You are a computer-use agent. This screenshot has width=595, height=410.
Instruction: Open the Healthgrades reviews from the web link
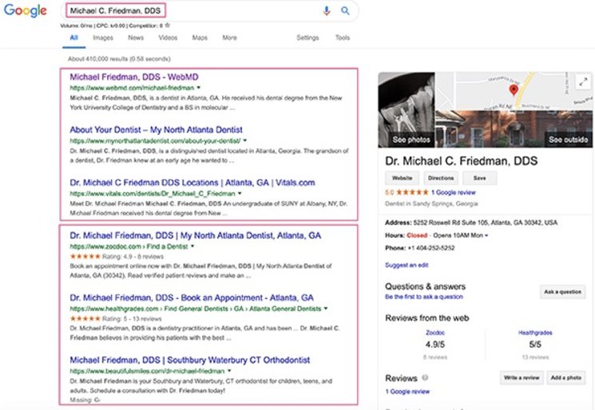pos(535,333)
